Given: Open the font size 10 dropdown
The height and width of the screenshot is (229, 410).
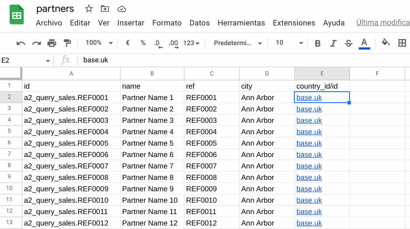Looking at the screenshot, I should click(289, 43).
